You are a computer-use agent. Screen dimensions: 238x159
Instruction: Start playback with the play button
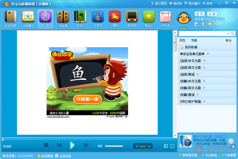click(x=72, y=145)
